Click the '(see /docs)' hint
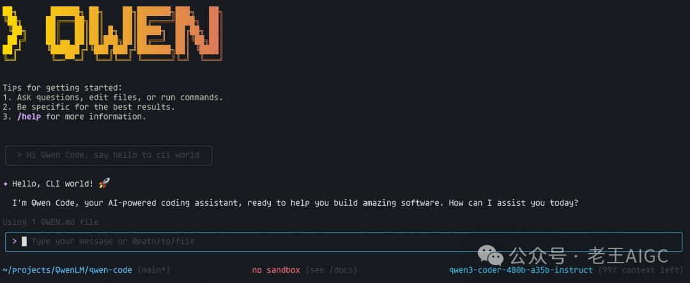The image size is (690, 283). point(331,270)
